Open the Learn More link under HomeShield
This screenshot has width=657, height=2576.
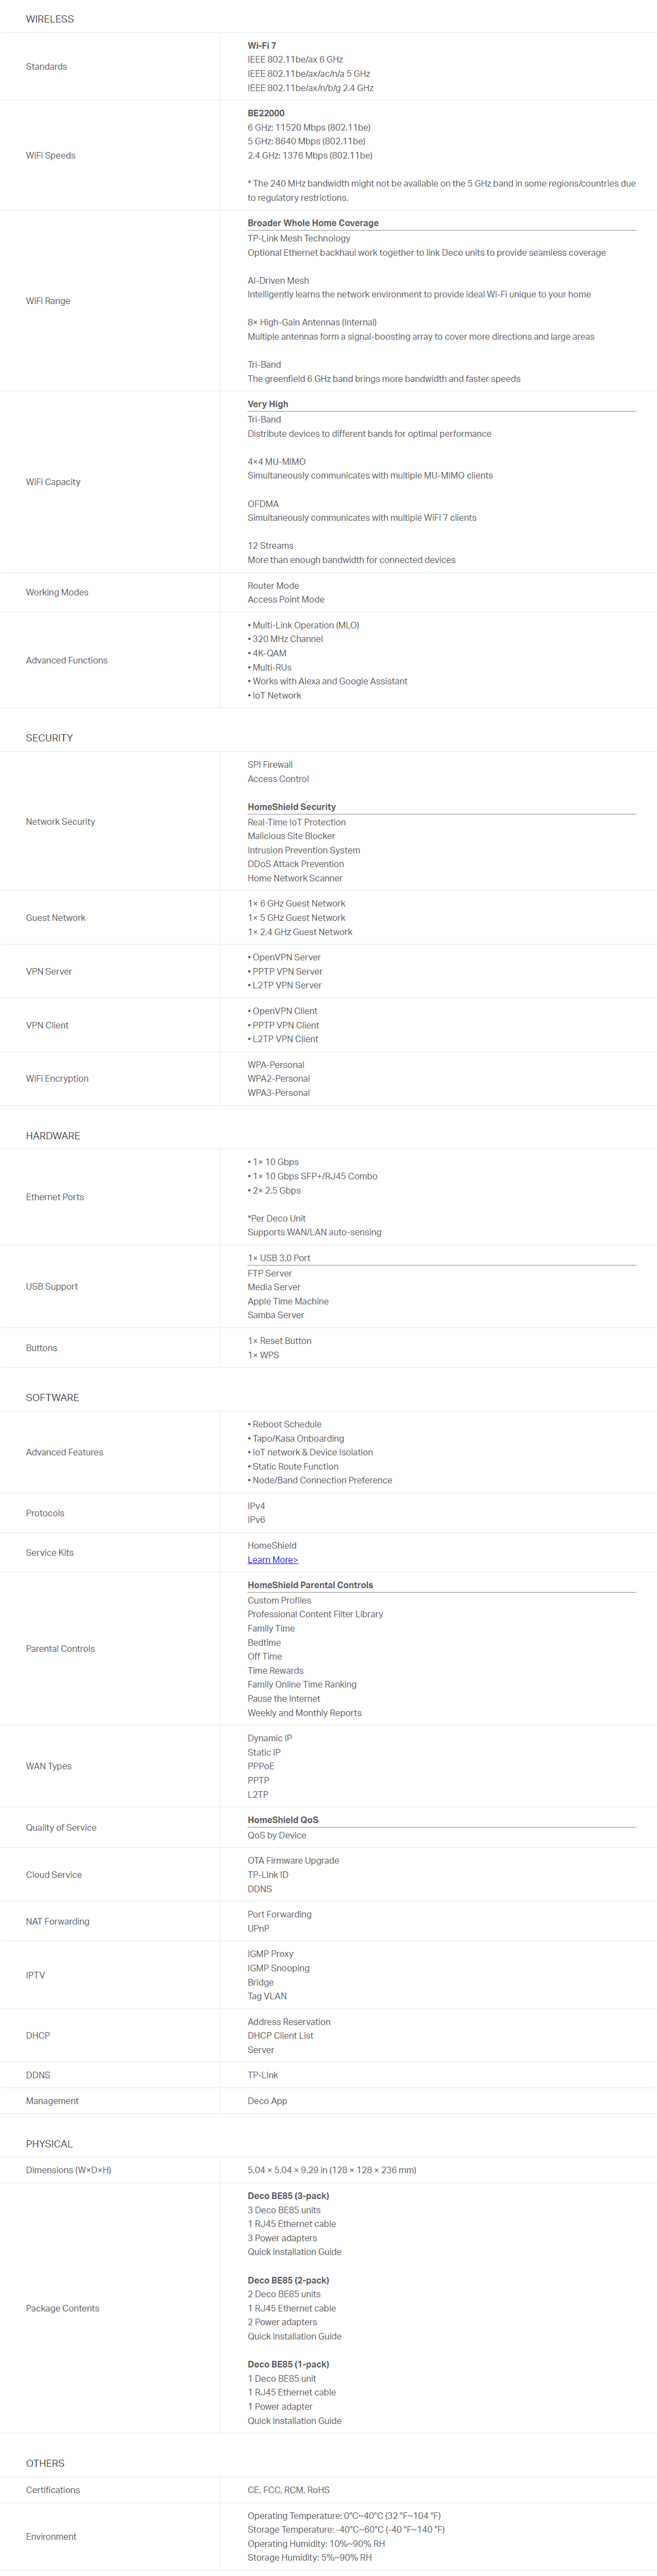tap(272, 1559)
